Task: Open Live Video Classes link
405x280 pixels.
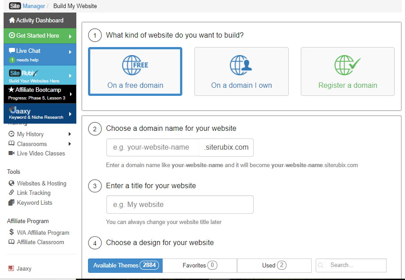Action: tap(41, 153)
